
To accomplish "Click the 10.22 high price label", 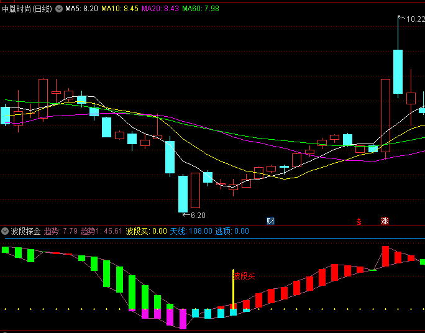I will (x=416, y=19).
